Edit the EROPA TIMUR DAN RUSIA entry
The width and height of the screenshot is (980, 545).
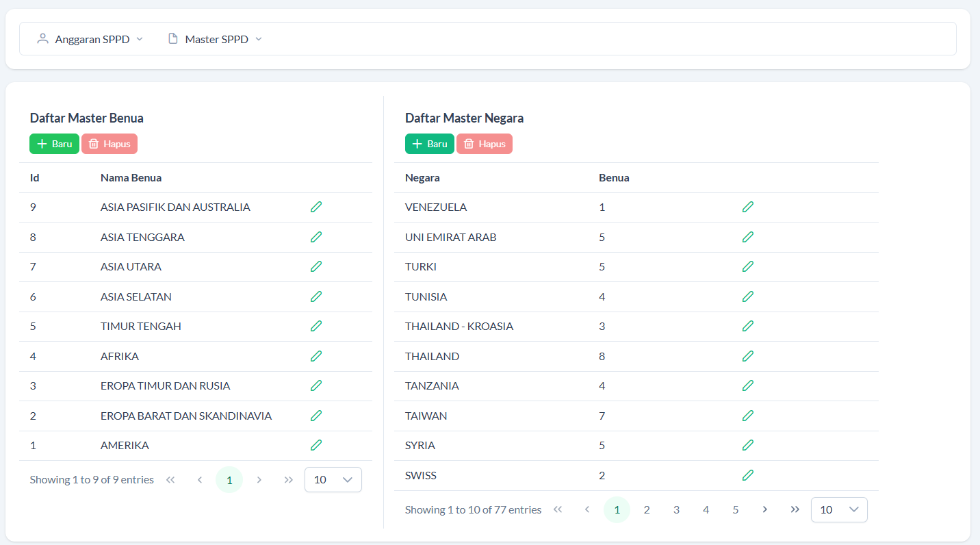(x=316, y=385)
